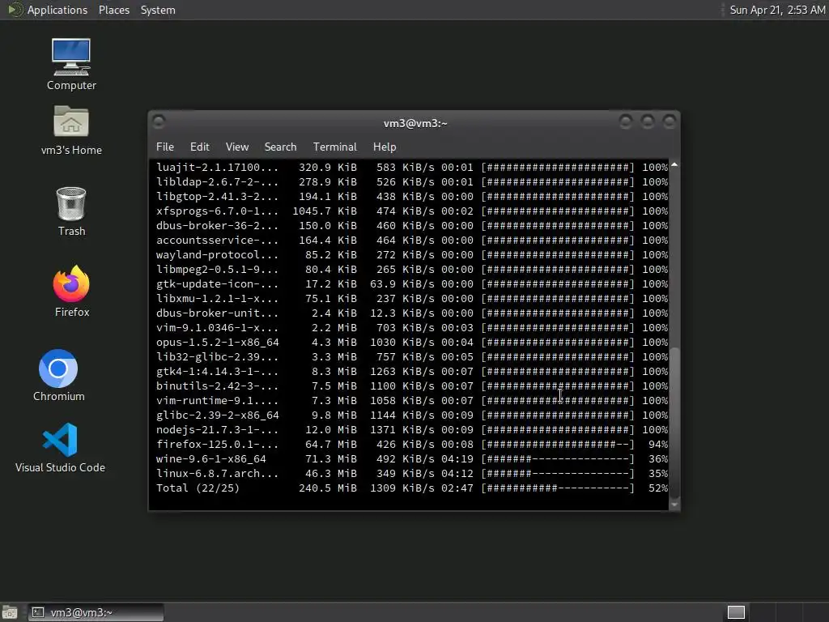
Task: Open the terminal Search menu
Action: tap(280, 147)
